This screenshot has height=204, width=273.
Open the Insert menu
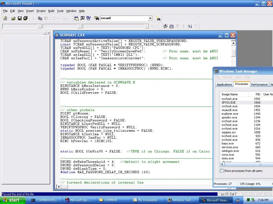tap(30, 11)
